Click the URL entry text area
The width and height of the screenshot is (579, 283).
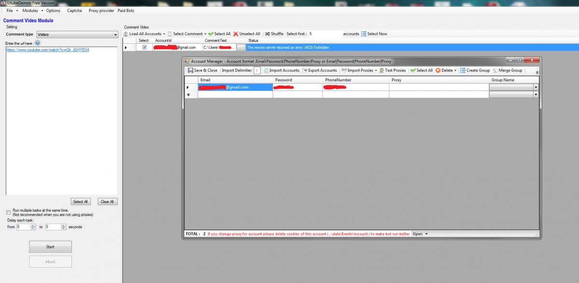tap(61, 120)
